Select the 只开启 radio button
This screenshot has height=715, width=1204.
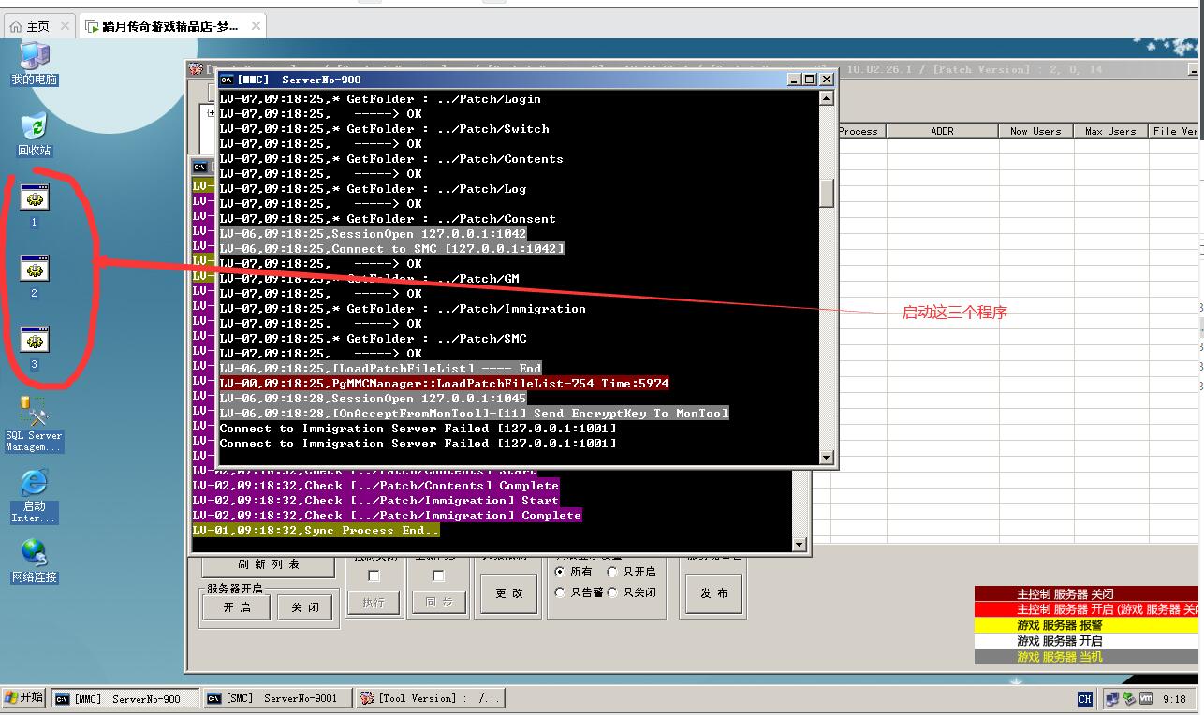[x=612, y=572]
